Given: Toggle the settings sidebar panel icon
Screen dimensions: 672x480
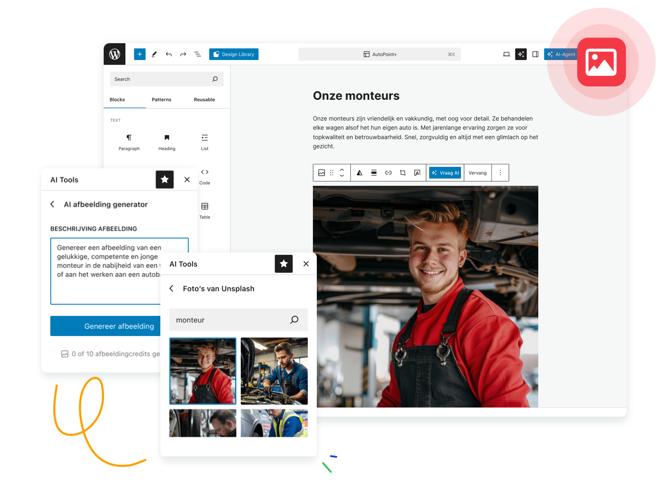Looking at the screenshot, I should click(535, 54).
